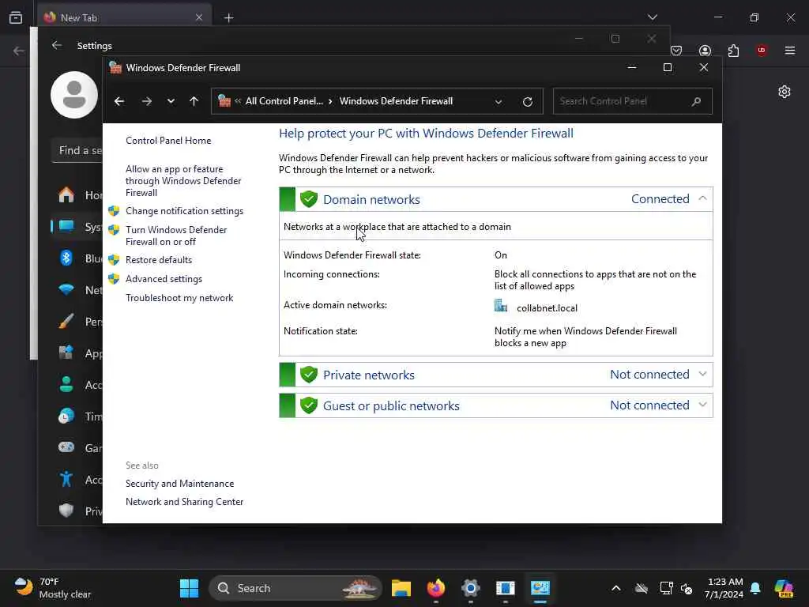This screenshot has width=809, height=607.
Task: Open Personalization brush icon in Settings sidebar
Action: 66,322
